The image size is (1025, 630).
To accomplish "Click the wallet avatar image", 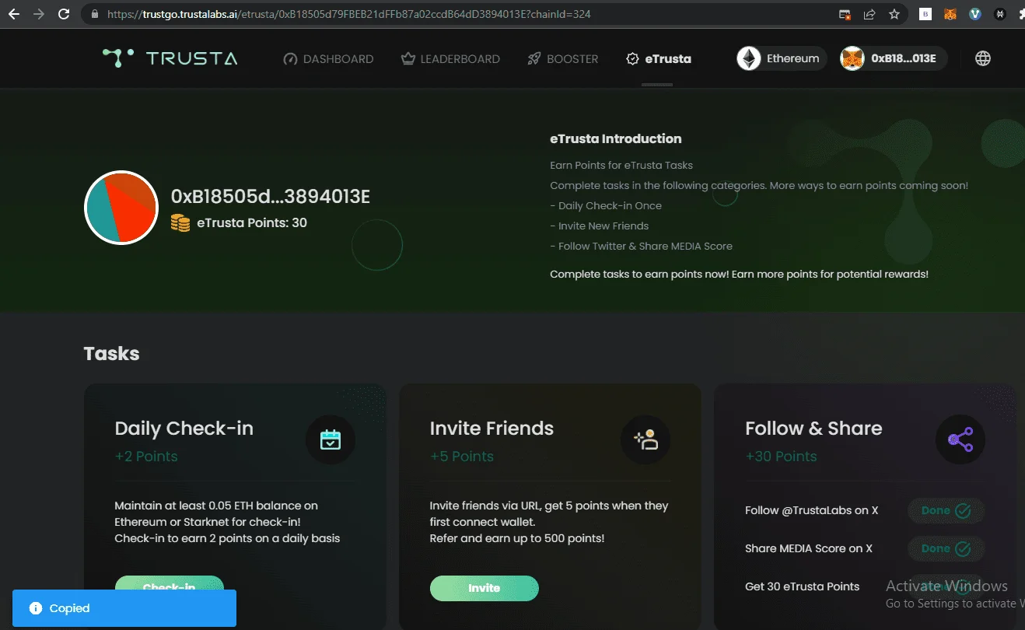I will pos(121,208).
